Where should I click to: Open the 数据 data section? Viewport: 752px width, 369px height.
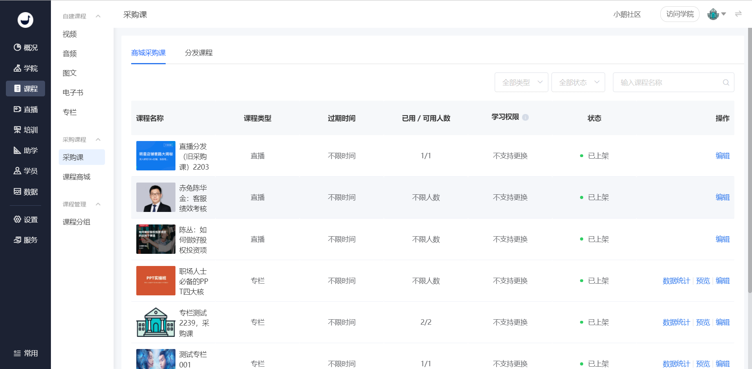tap(25, 192)
